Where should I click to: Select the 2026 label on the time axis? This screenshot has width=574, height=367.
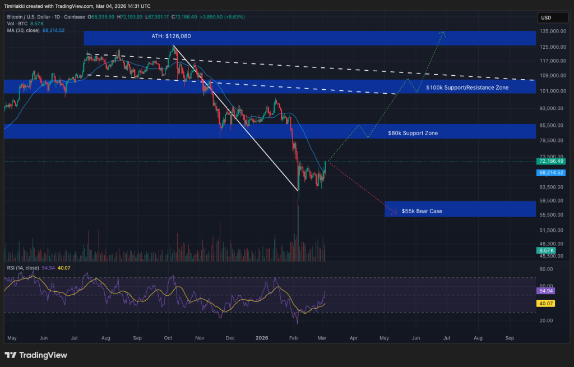point(262,338)
